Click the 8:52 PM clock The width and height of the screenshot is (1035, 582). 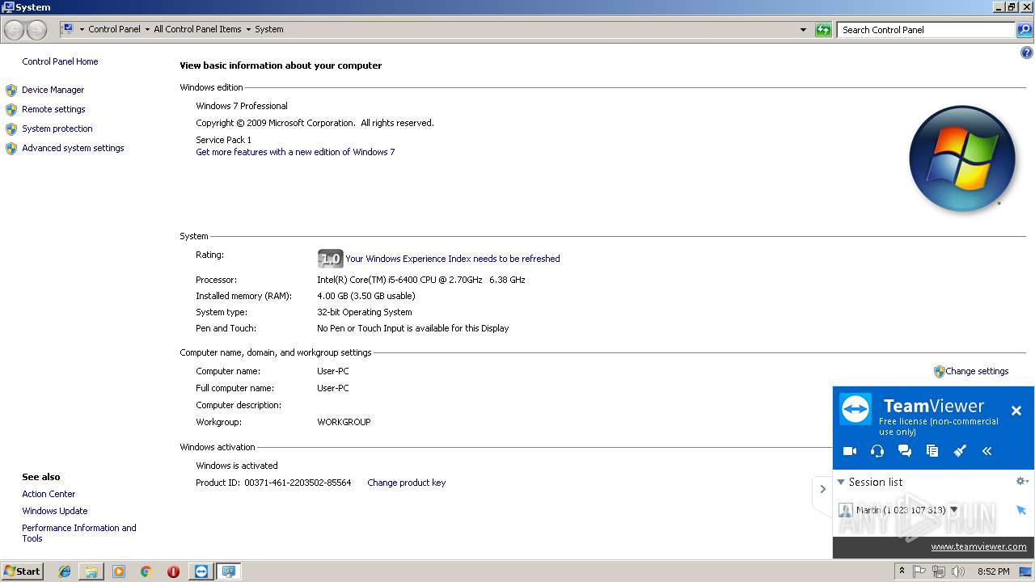pos(993,571)
